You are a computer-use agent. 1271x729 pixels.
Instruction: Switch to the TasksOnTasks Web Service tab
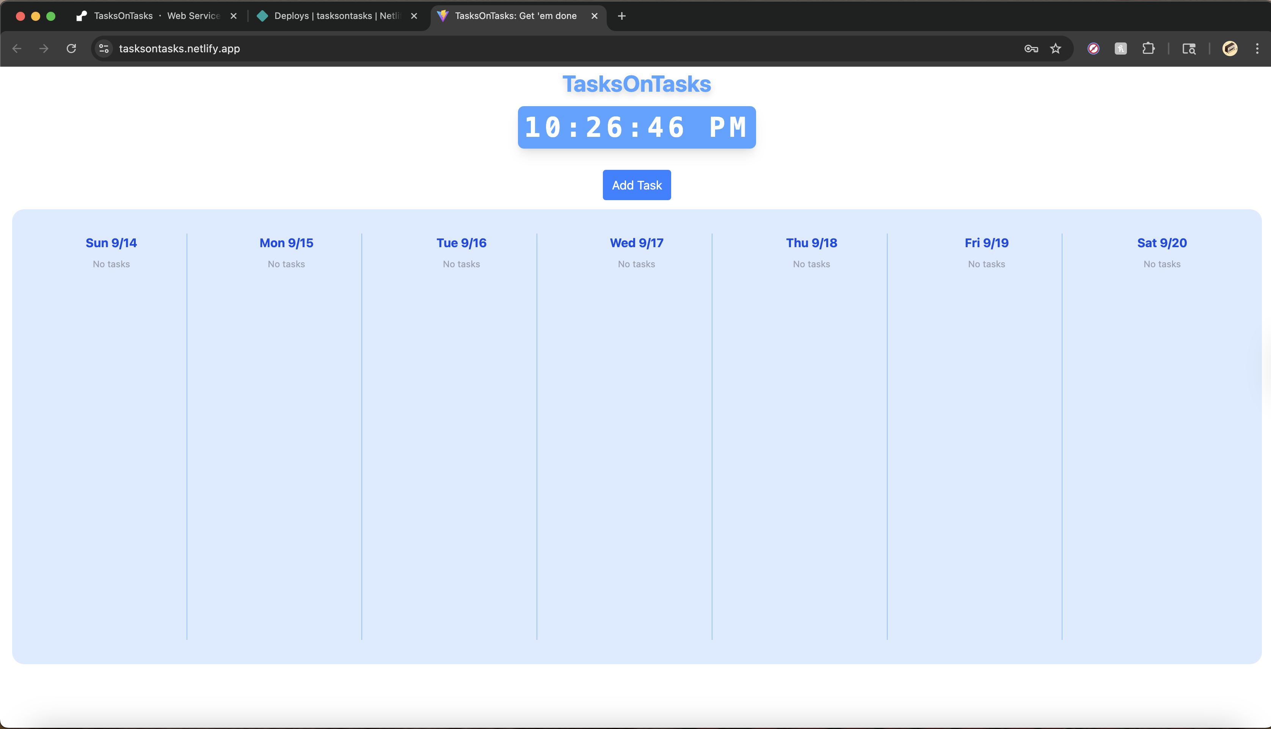click(x=150, y=16)
